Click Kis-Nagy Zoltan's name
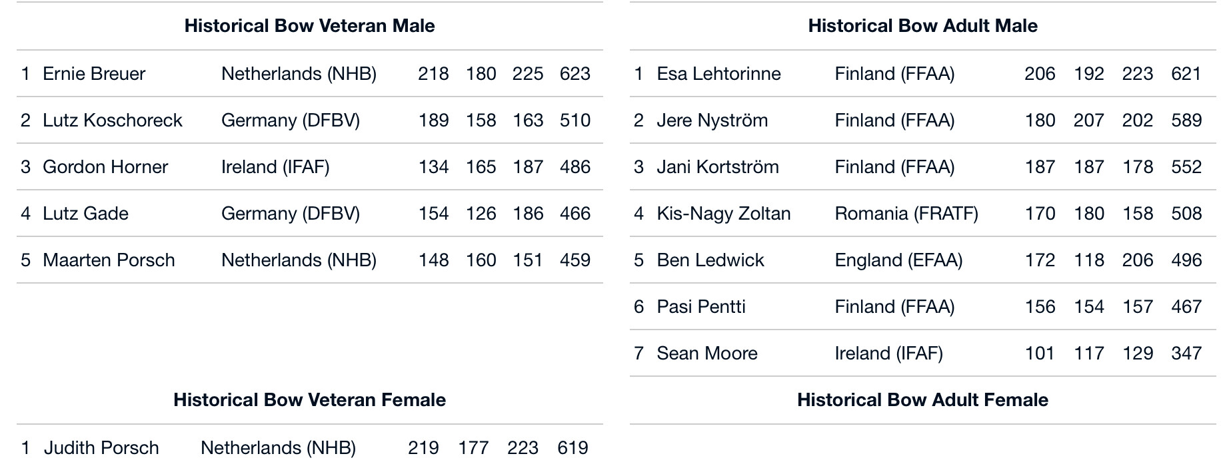1221x470 pixels. click(724, 214)
